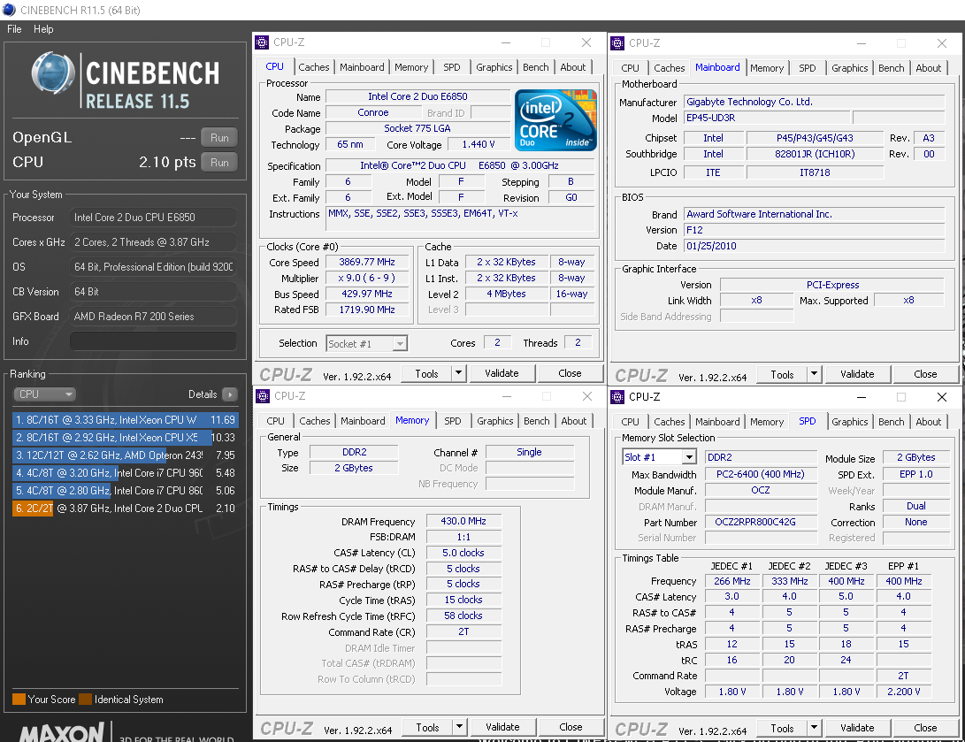Select ranking row 4 Core i7 3.20 GHz
The width and height of the screenshot is (965, 742).
coord(125,473)
